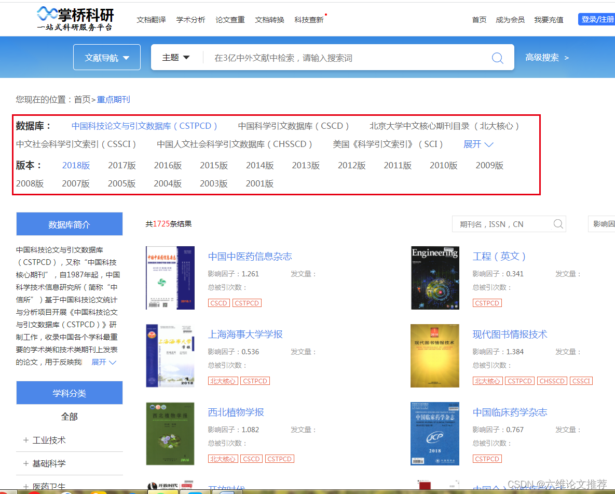Select the CHSSCD database filter

point(234,144)
